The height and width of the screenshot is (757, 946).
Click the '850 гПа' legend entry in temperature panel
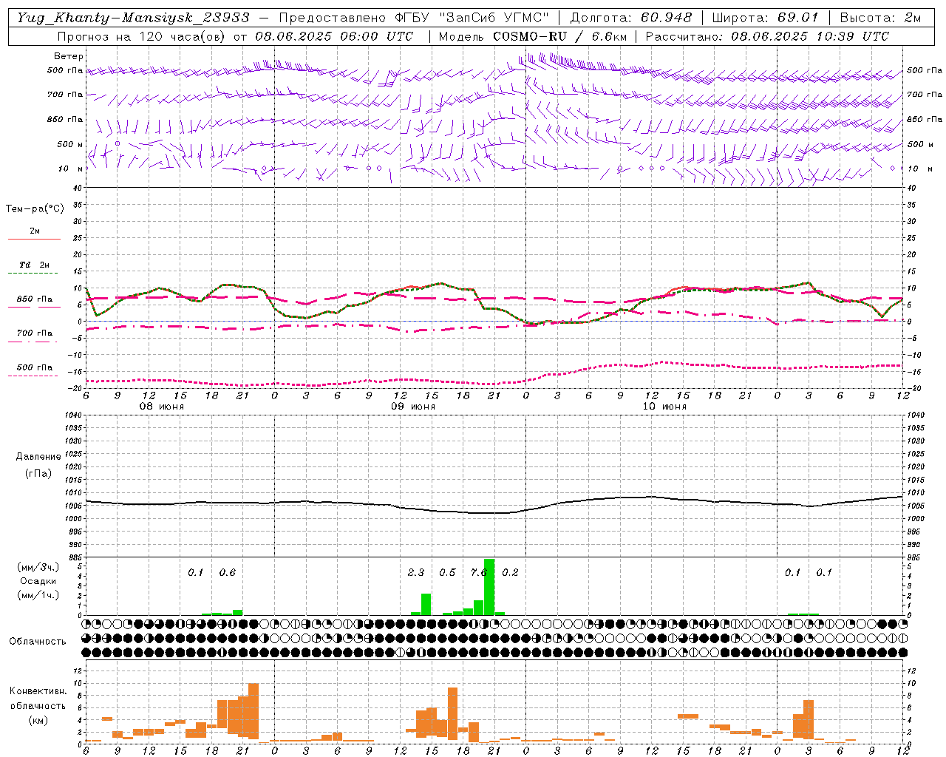(x=35, y=299)
